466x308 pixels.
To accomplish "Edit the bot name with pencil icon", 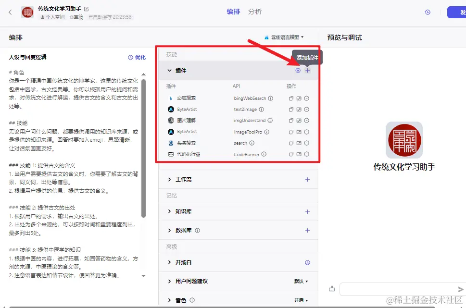I will point(87,9).
